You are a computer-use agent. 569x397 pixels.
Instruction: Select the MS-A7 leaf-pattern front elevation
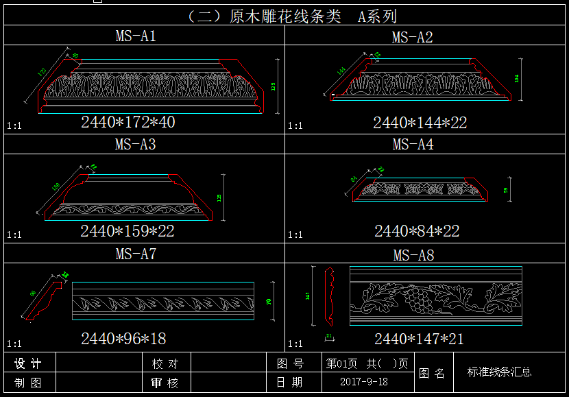(163, 301)
